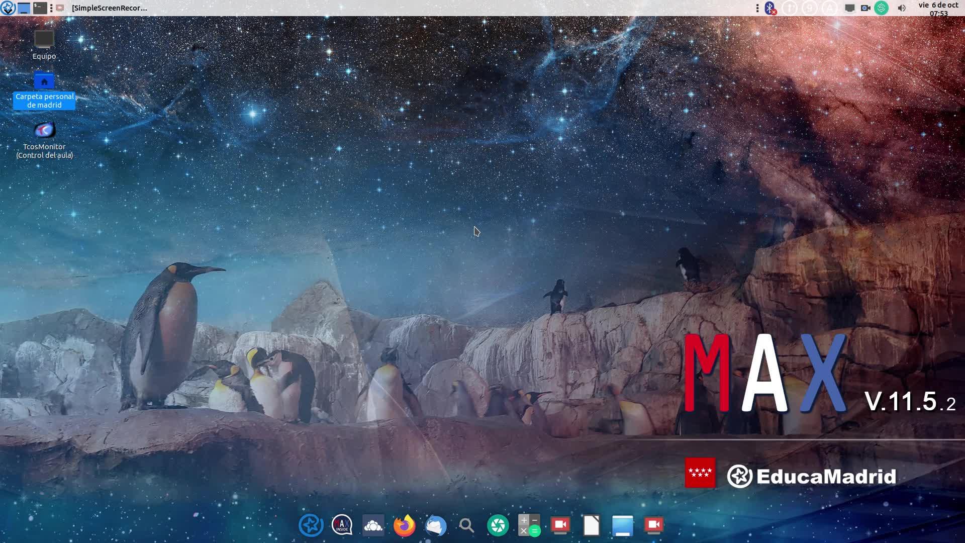
Task: Open the calendar from date and clock
Action: (x=938, y=8)
